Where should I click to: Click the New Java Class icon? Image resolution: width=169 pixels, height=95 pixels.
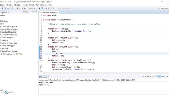click(25, 8)
